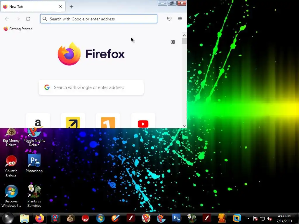The image size is (299, 224).
Task: Launch Plants vs Zombies taskbar icon
Action: tap(192, 218)
